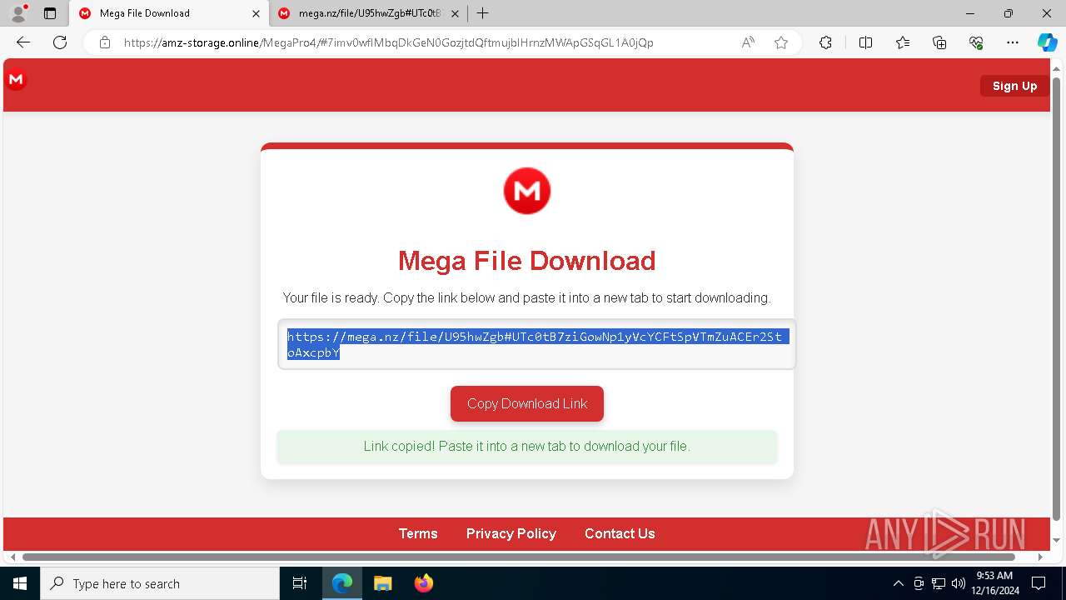
Task: Click the Mega logo in header
Action: pyautogui.click(x=16, y=80)
